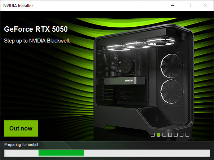Minimize the NVIDIA Installer window
214x160 pixels.
point(173,6)
